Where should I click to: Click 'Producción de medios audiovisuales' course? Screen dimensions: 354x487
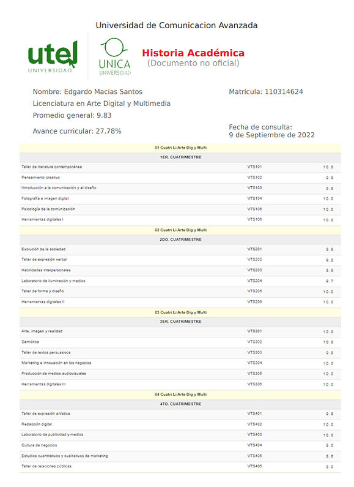pyautogui.click(x=54, y=374)
